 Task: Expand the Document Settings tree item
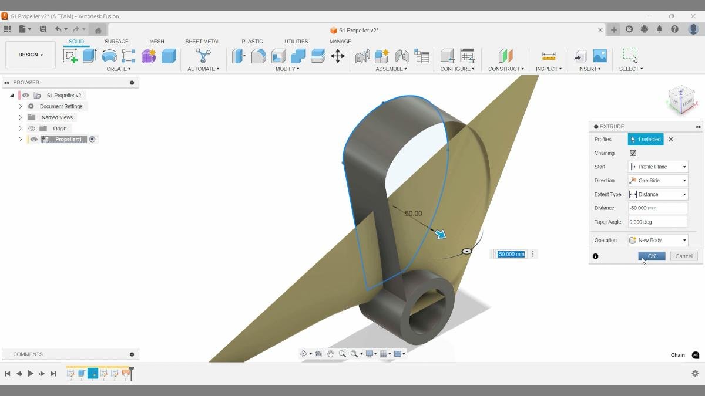pos(20,106)
